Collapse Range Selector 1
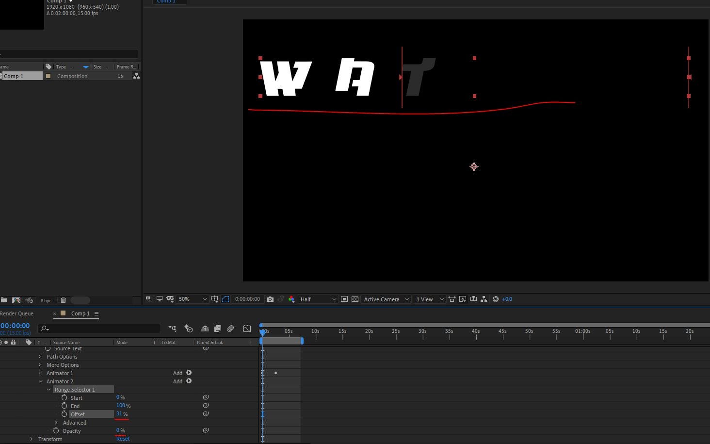This screenshot has height=444, width=710. (x=48, y=390)
